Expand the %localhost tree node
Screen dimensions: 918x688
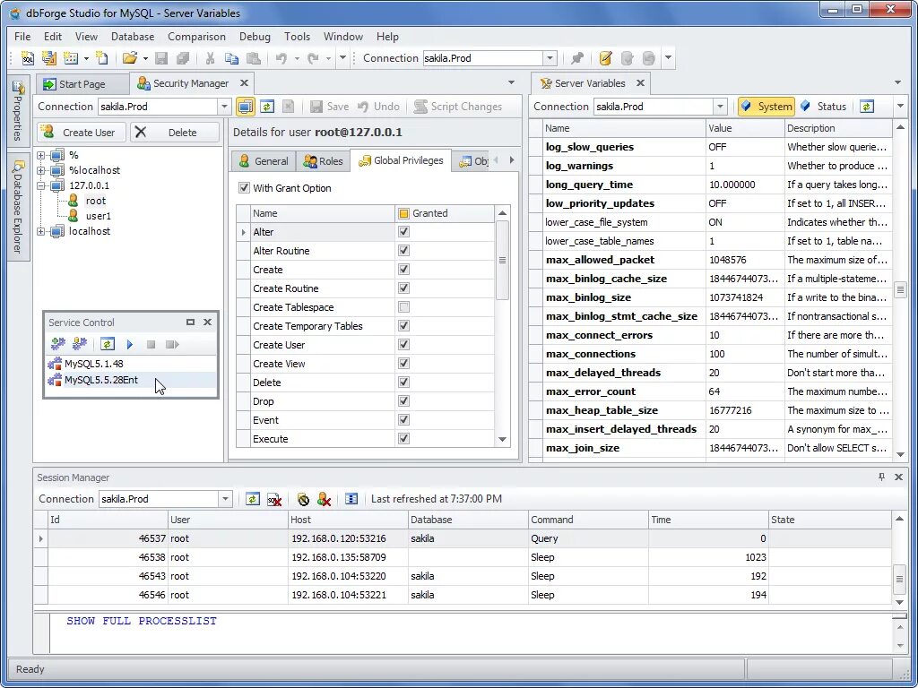[41, 170]
